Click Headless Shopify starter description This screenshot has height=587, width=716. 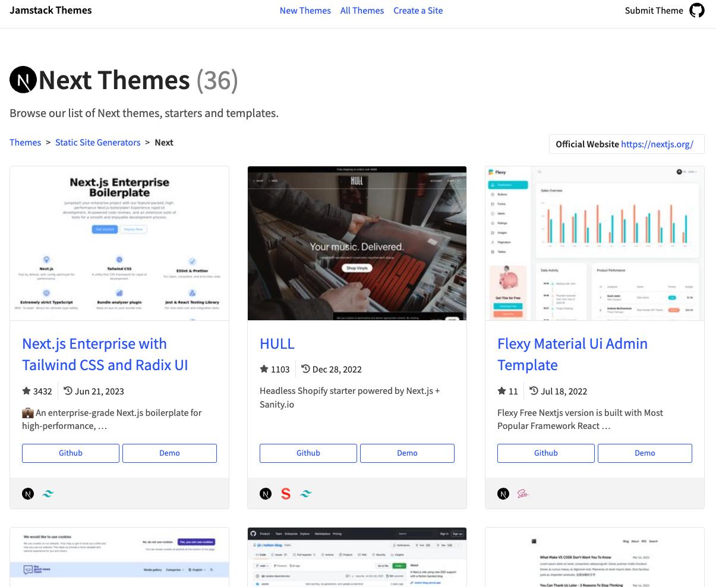coord(350,397)
